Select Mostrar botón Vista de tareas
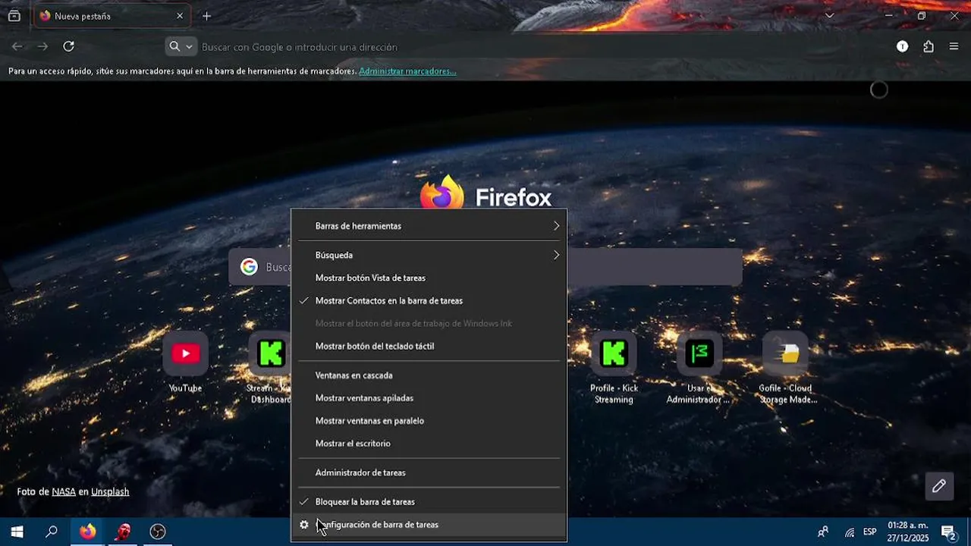 tap(429, 278)
